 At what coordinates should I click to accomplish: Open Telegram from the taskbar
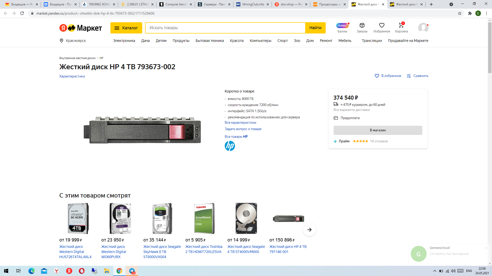click(132, 271)
